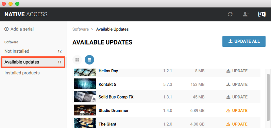
Task: Click the Solid Bus Comp FX thumbnail
Action: [x=85, y=96]
